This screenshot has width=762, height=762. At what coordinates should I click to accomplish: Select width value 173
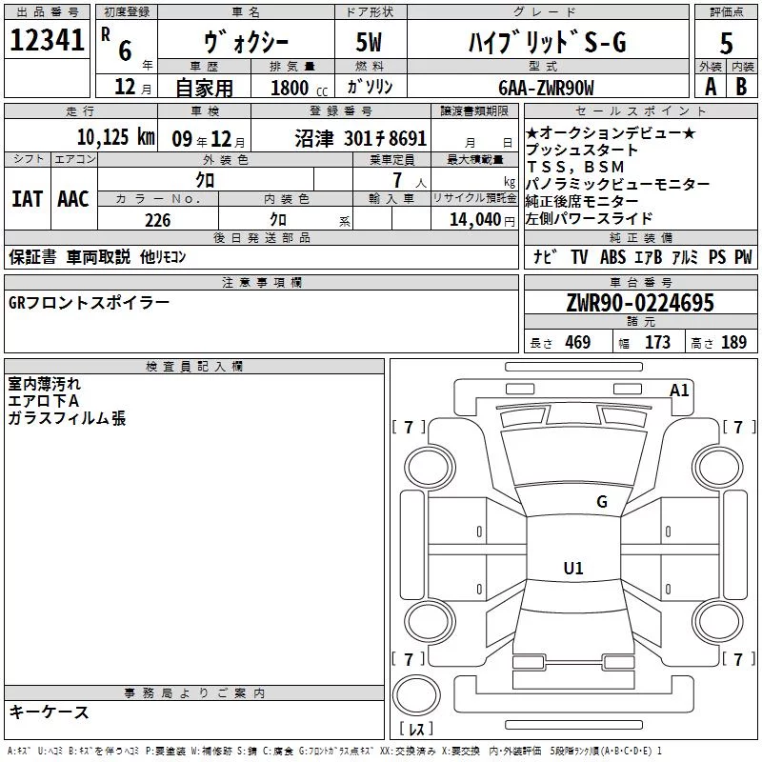point(657,342)
